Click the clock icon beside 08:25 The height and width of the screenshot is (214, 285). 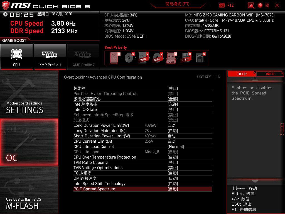point(6,14)
